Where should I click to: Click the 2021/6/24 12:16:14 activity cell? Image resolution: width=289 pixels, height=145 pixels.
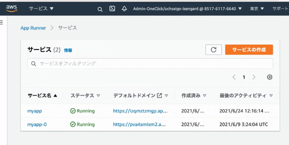[x=244, y=111]
